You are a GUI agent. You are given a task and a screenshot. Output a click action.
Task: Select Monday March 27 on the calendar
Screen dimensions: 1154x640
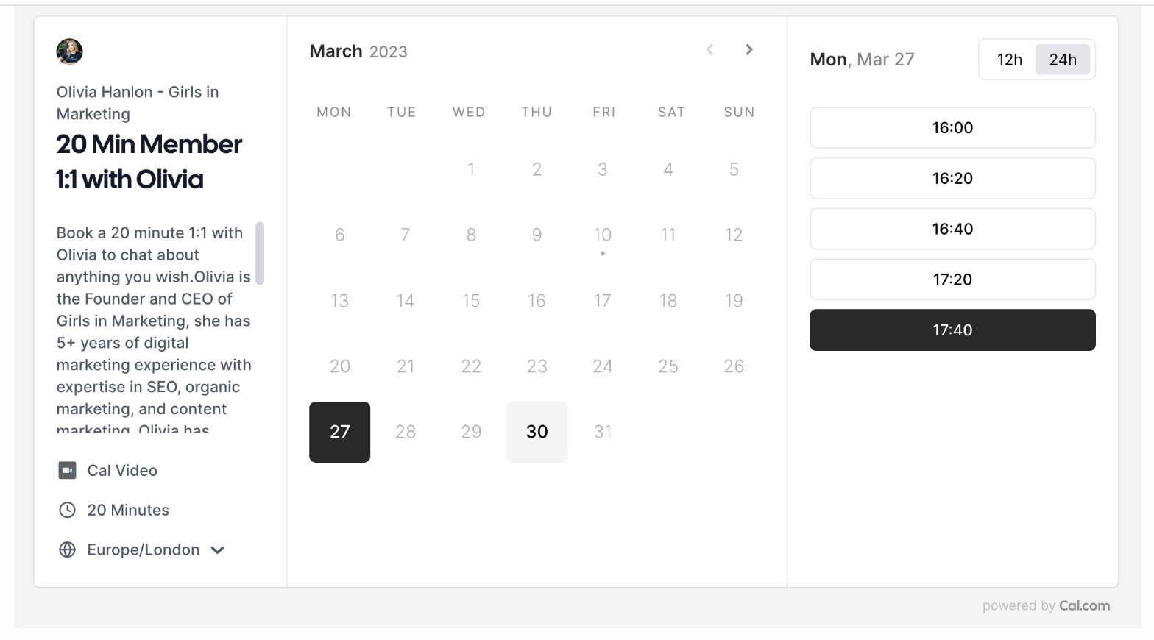339,432
